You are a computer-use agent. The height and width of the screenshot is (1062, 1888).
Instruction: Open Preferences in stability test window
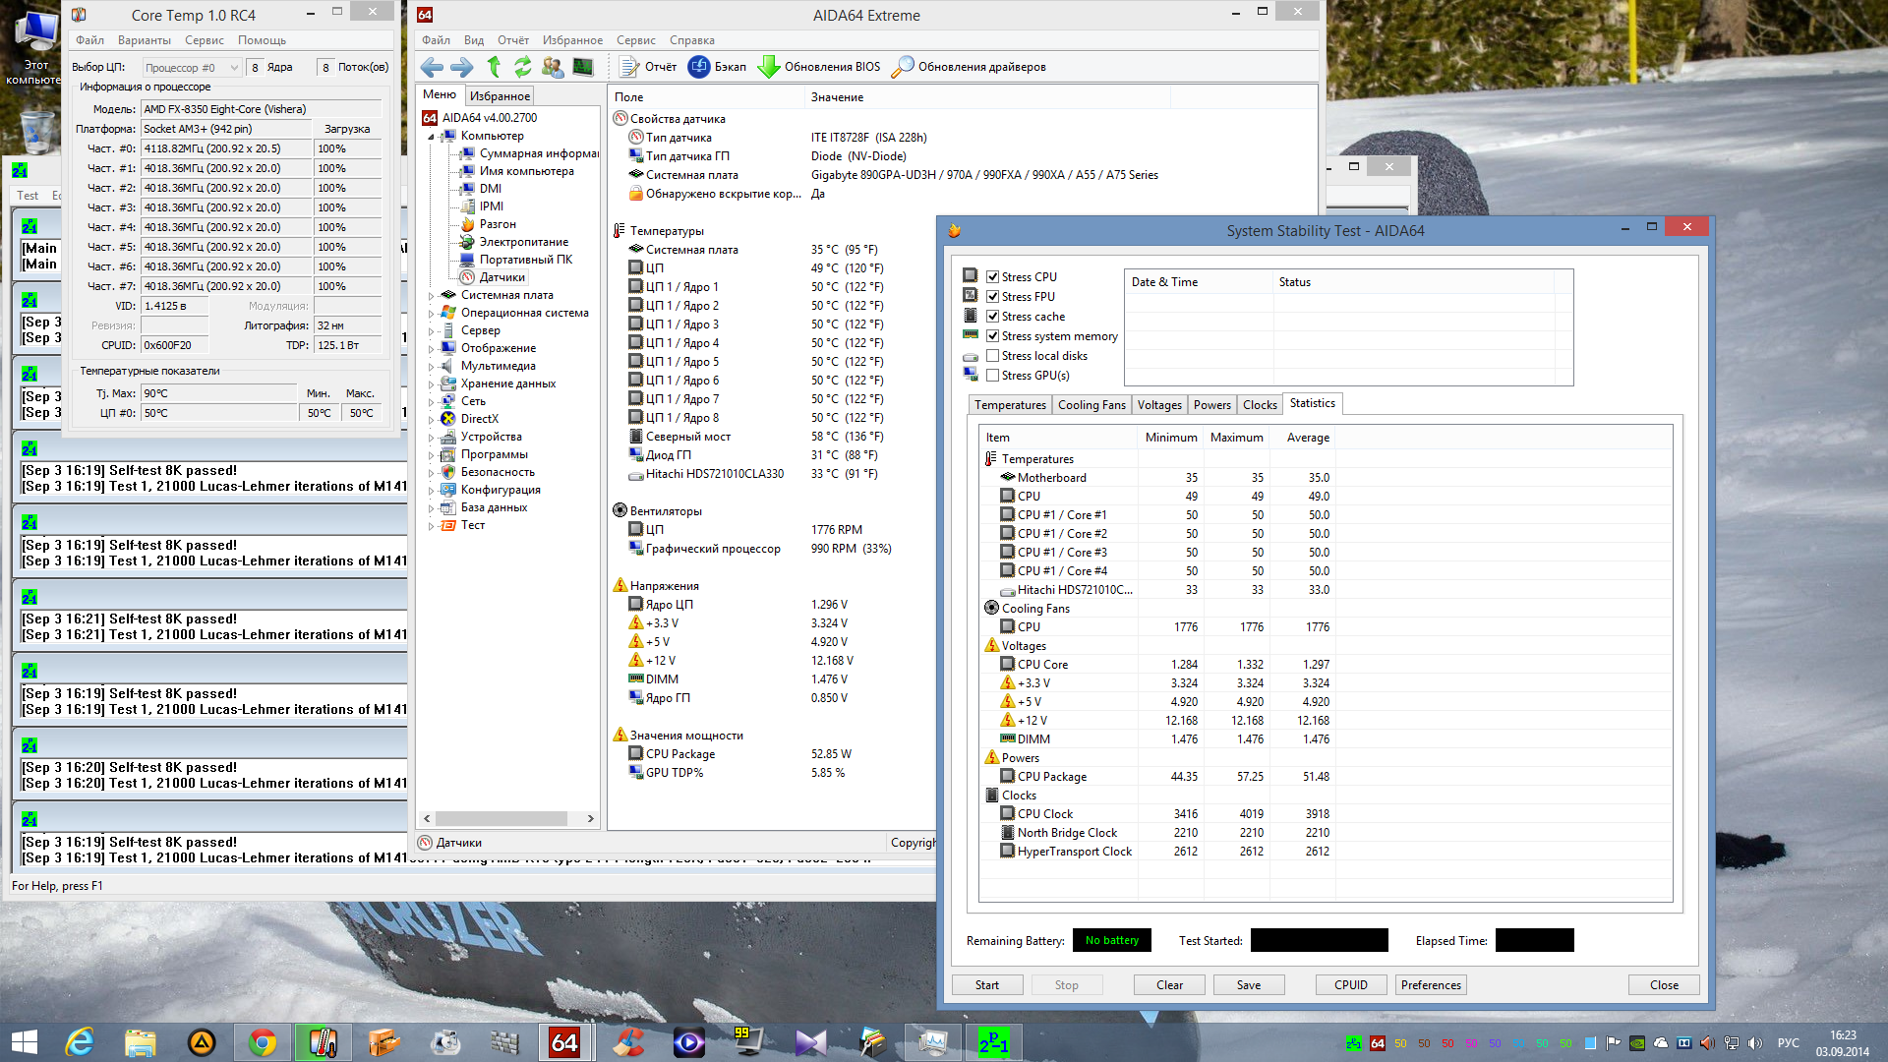1431,985
